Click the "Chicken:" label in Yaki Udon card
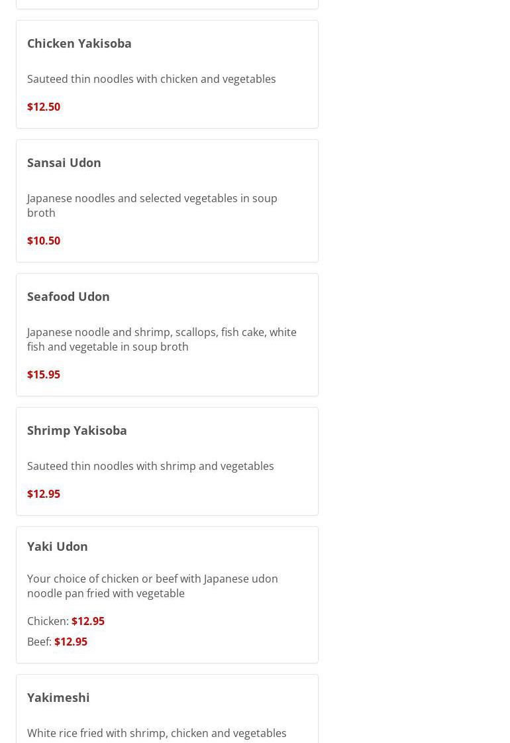 coord(48,621)
